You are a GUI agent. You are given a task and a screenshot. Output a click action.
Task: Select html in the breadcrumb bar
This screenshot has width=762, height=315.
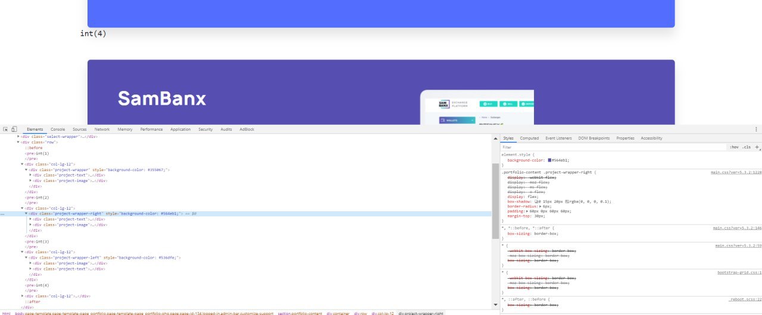[x=6, y=313]
